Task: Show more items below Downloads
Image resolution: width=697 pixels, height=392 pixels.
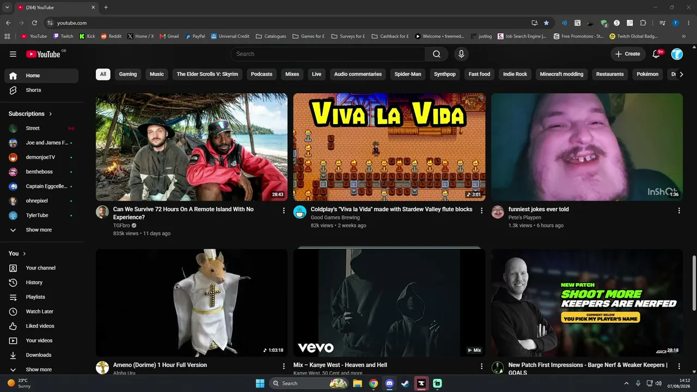Action: coord(41,370)
